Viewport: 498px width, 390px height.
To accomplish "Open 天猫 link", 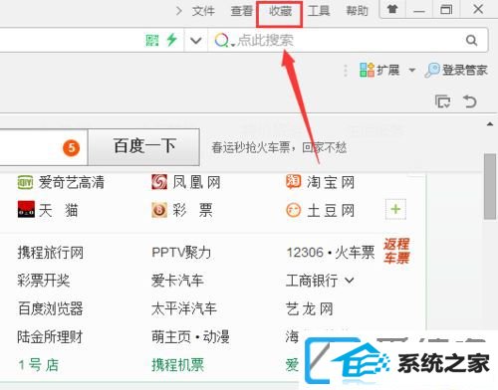I will (59, 210).
